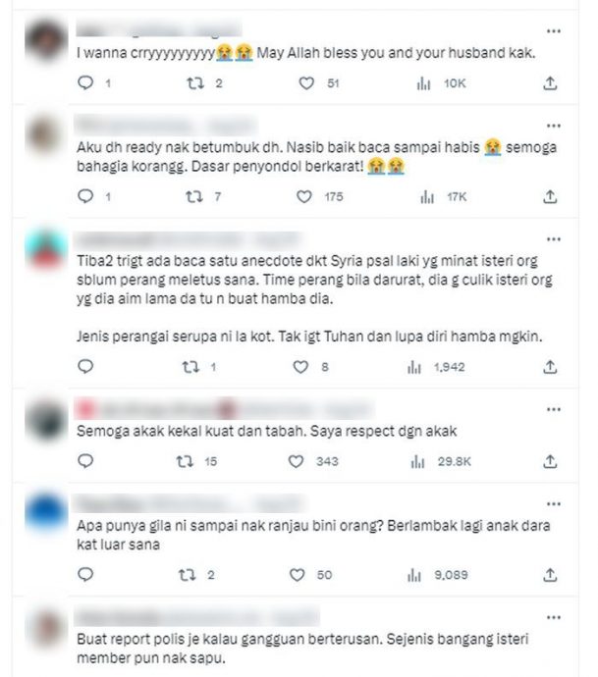The image size is (598, 677).
Task: Open more menu on 'Apa punya gila' tweet
Action: pos(553,504)
